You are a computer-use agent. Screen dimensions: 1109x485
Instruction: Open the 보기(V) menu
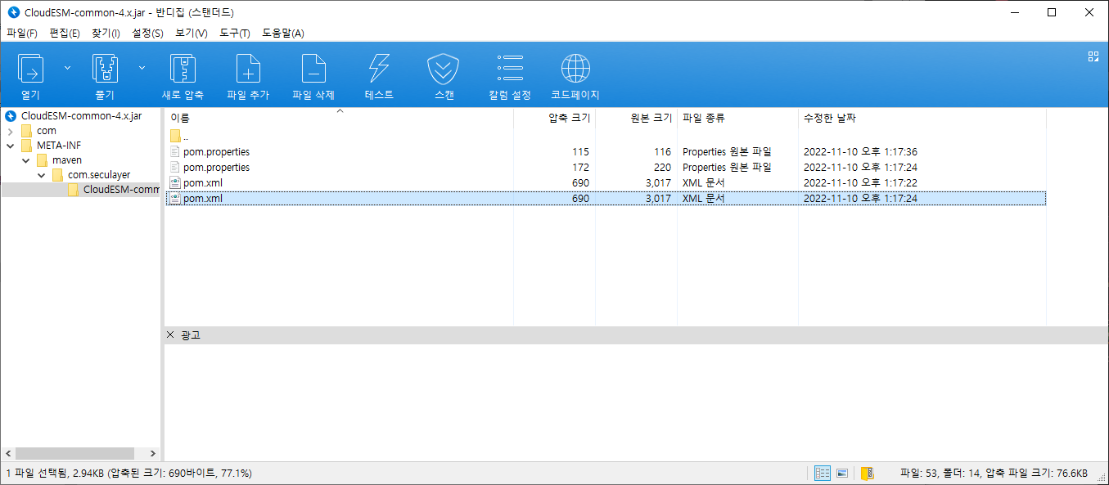[x=191, y=34]
